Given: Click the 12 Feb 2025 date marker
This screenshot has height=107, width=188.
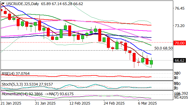Looking at the screenshot, I should pos(79,103).
